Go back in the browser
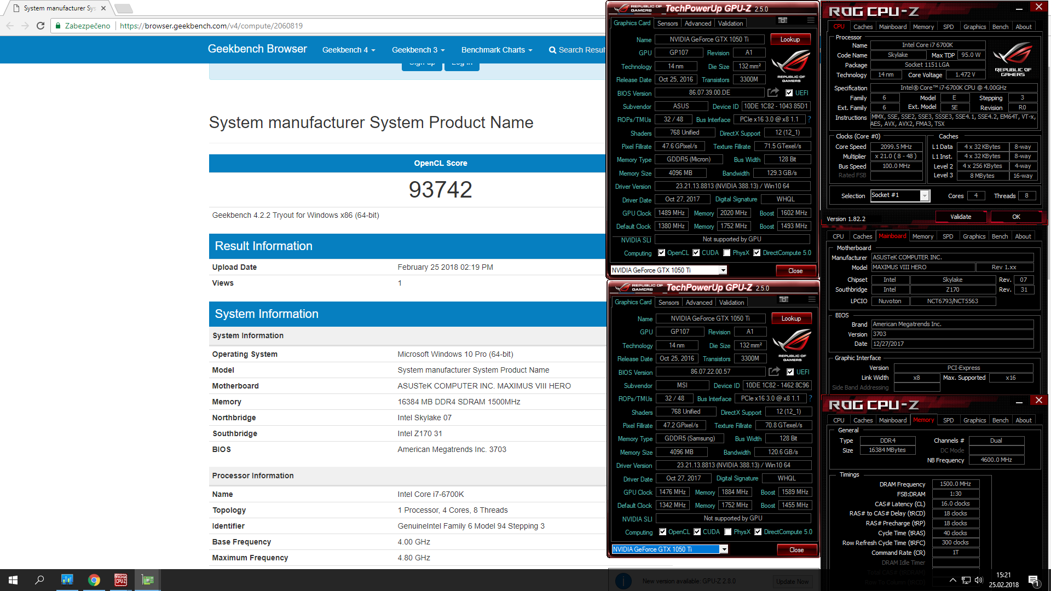The width and height of the screenshot is (1051, 591). pyautogui.click(x=10, y=26)
